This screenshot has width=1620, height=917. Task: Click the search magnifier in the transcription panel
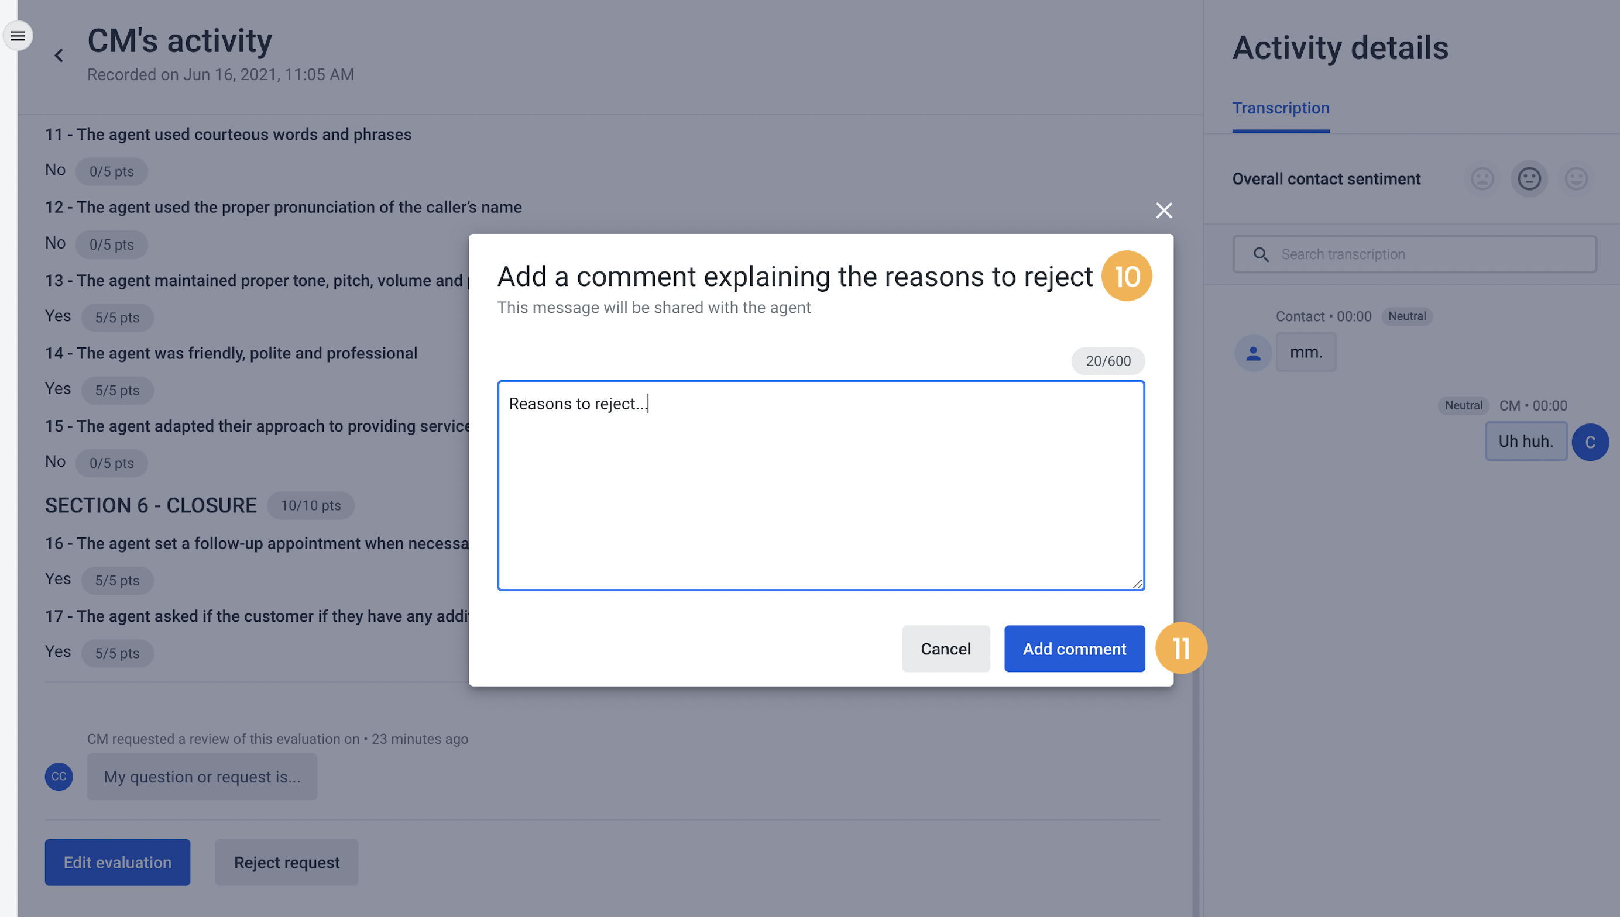pyautogui.click(x=1261, y=254)
